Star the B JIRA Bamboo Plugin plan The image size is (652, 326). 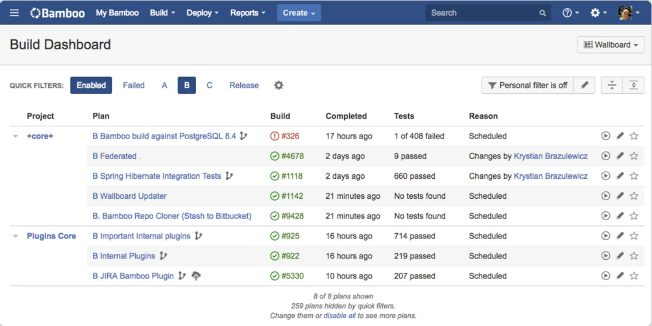click(634, 276)
